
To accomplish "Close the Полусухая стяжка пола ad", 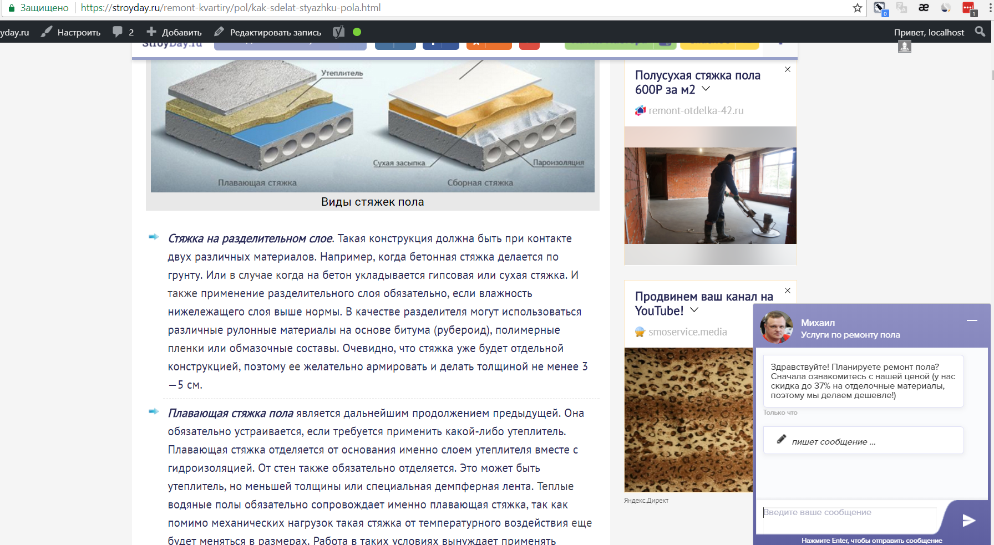I will [x=788, y=69].
